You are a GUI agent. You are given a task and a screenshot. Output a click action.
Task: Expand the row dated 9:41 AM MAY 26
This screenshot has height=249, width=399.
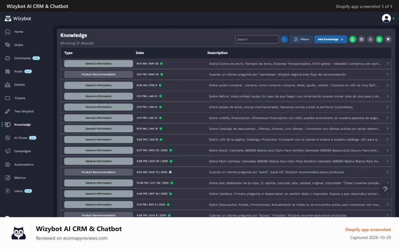[x=387, y=64]
